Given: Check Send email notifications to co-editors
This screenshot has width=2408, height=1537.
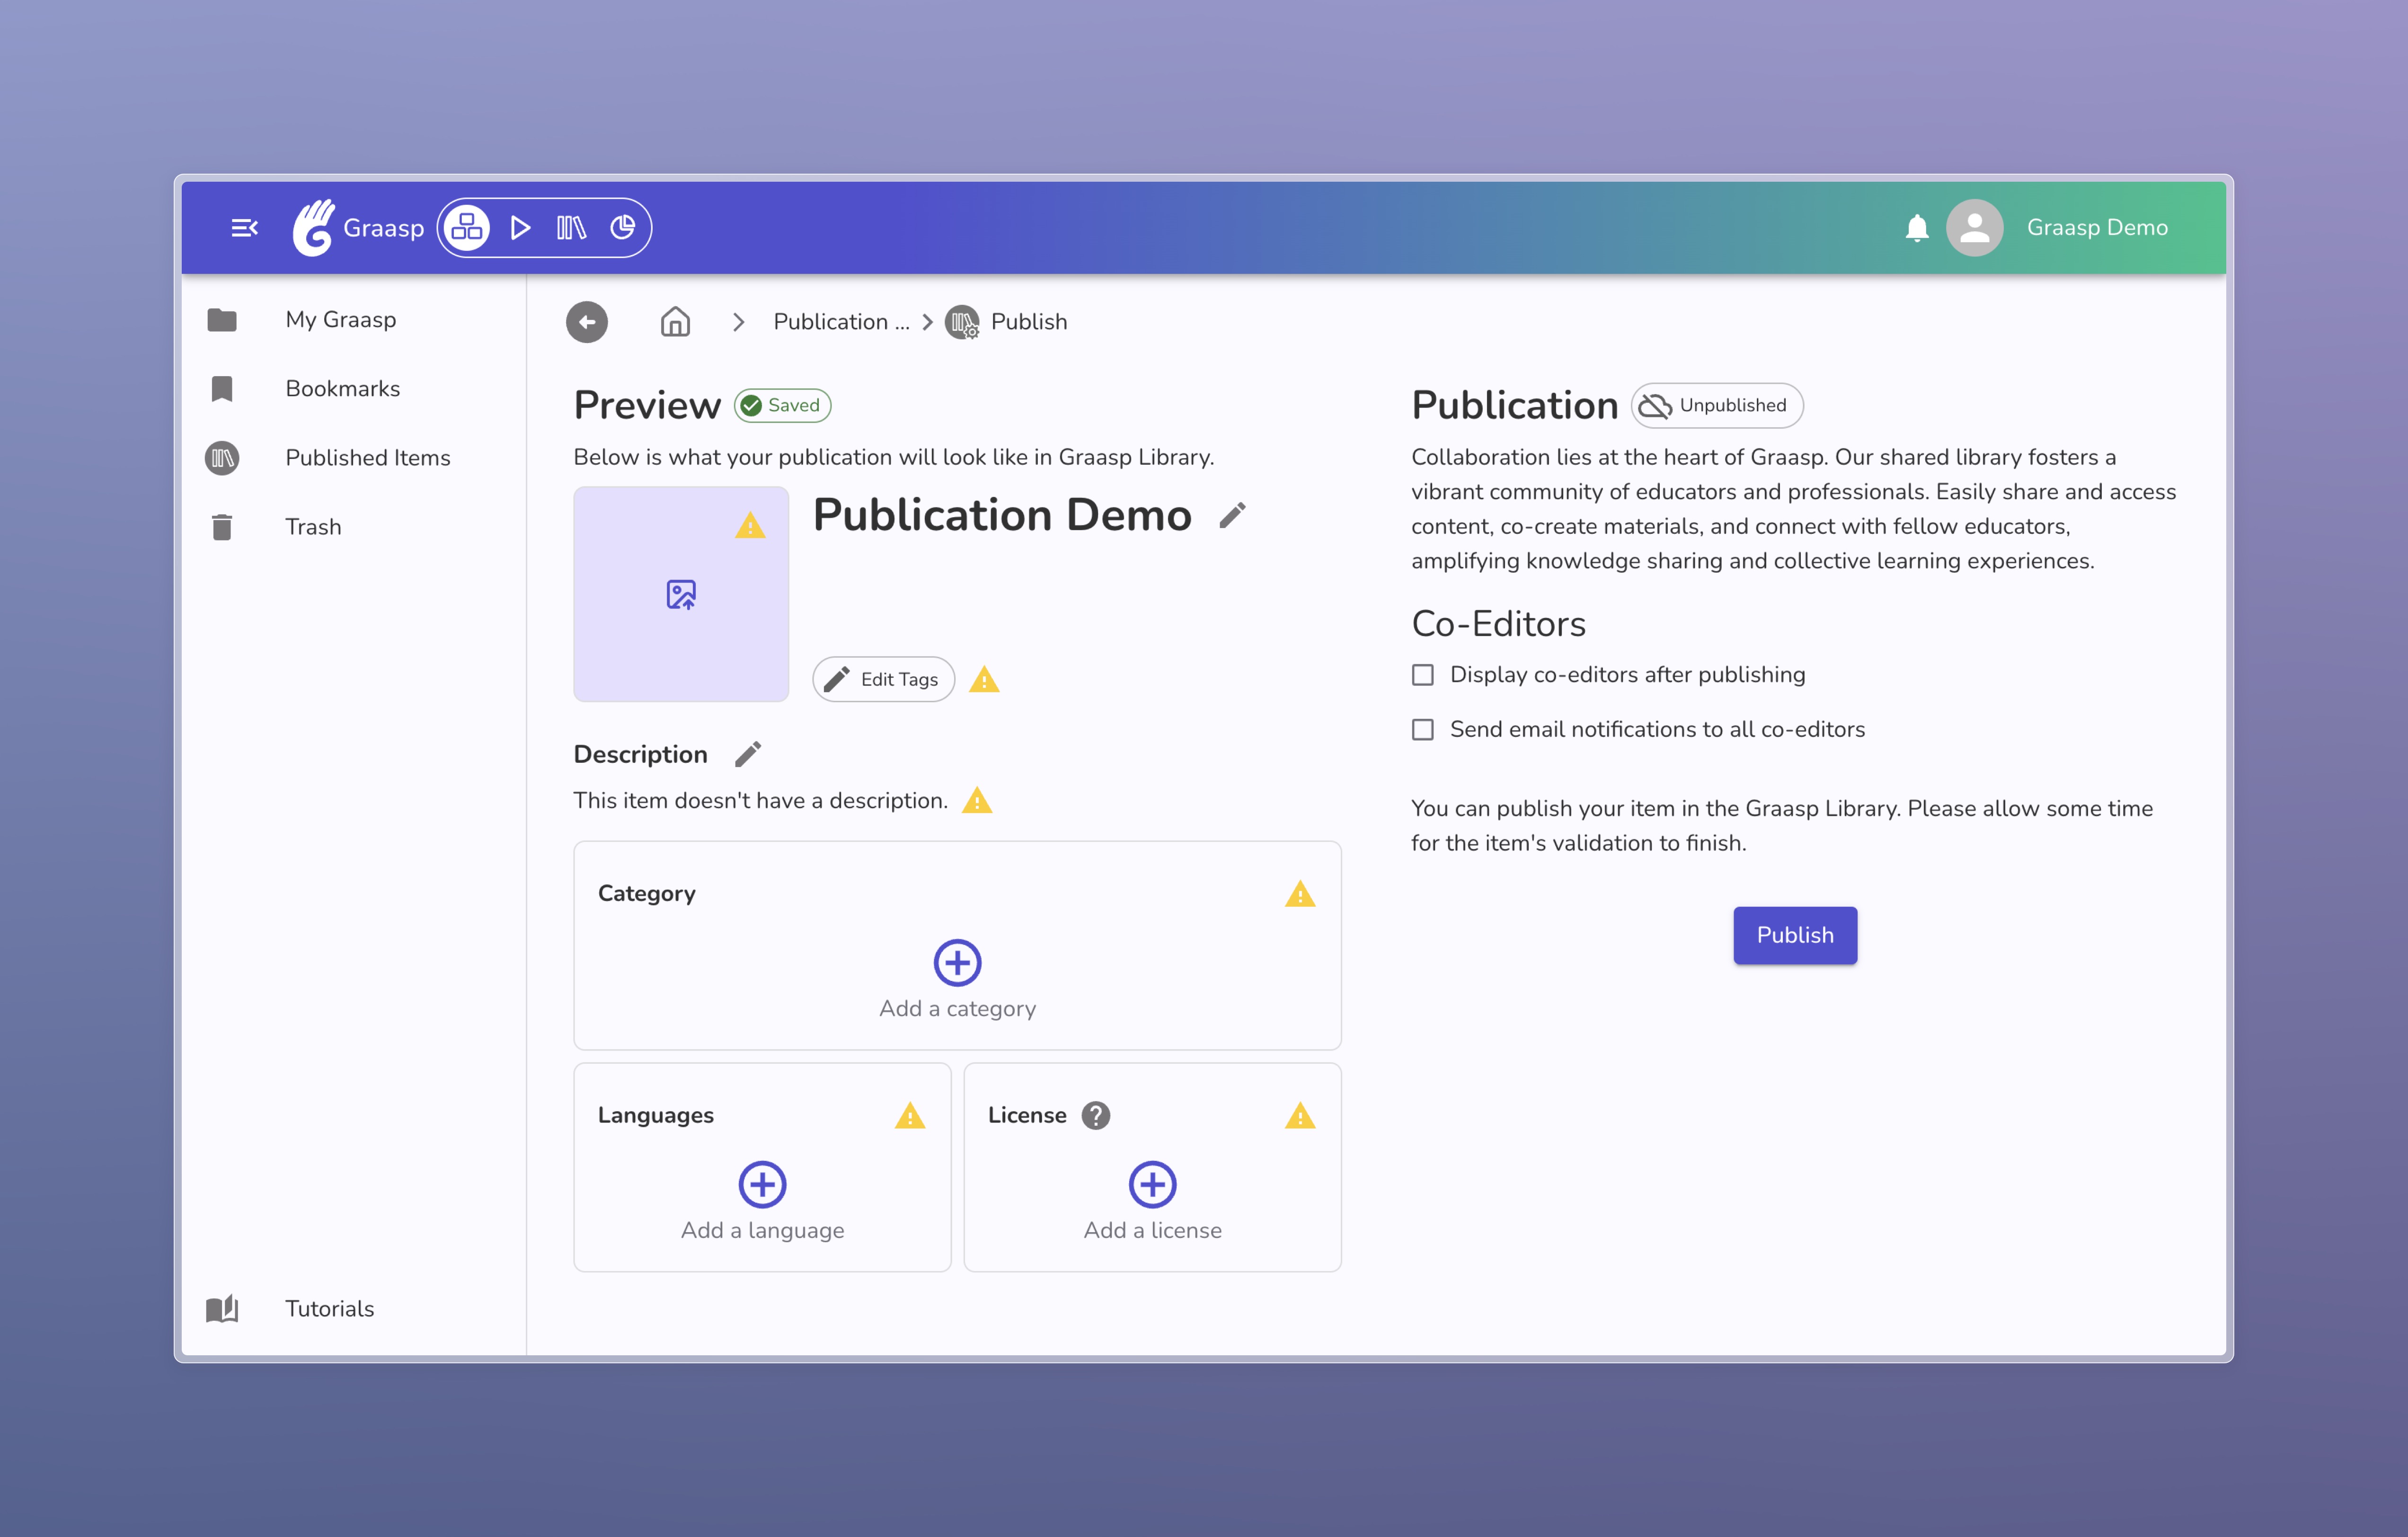Looking at the screenshot, I should pyautogui.click(x=1422, y=730).
